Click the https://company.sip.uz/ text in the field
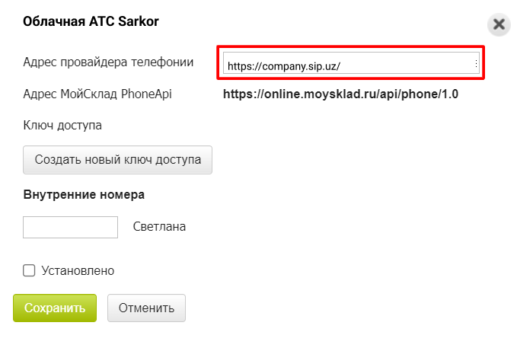517x348 pixels. click(x=283, y=66)
